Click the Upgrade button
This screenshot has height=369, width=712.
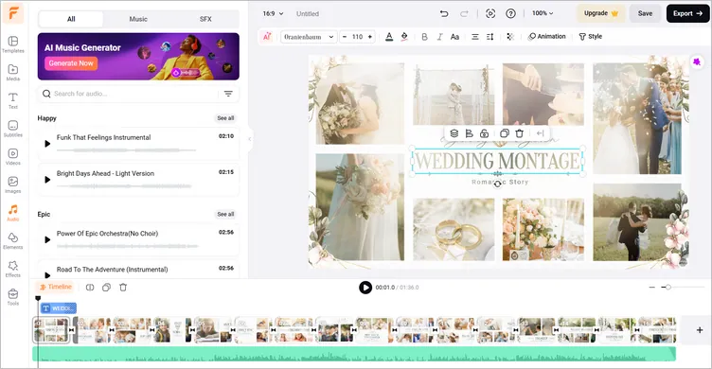(600, 13)
